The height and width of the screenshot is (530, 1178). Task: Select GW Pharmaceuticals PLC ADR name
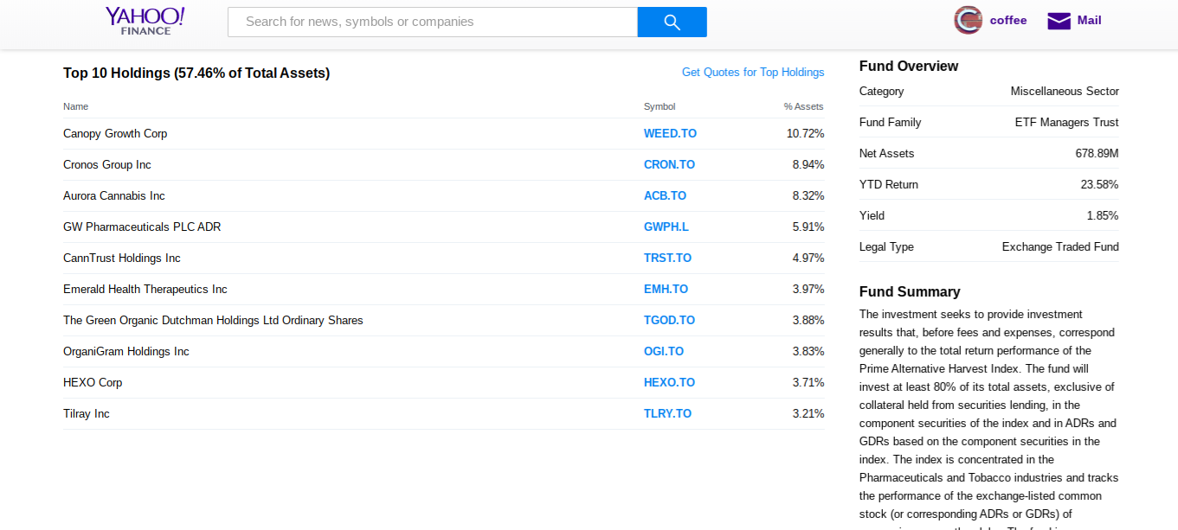coord(142,227)
